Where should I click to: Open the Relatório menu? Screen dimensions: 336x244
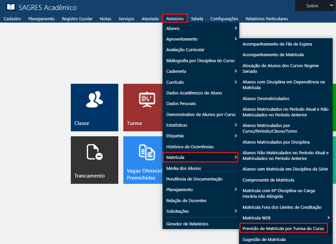[175, 19]
